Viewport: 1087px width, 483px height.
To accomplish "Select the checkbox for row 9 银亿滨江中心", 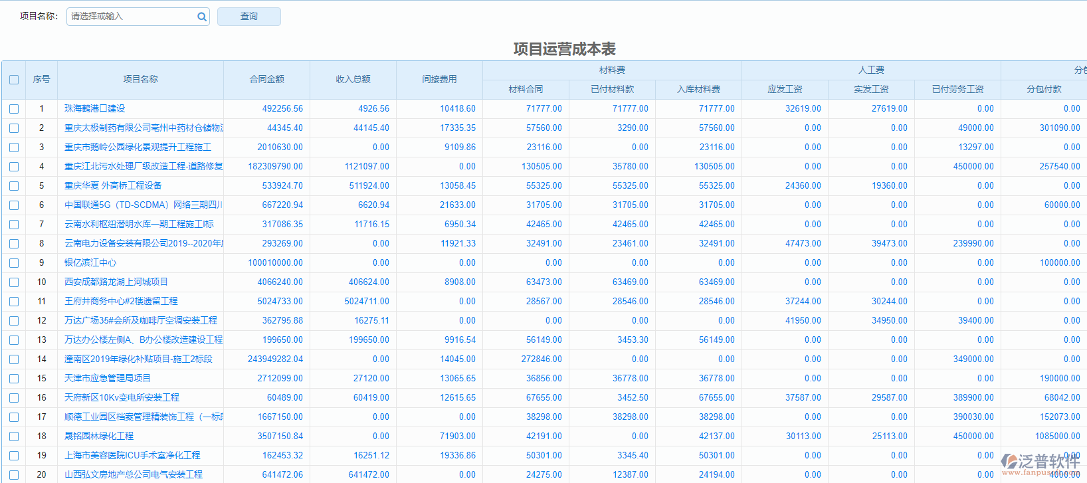I will (14, 263).
